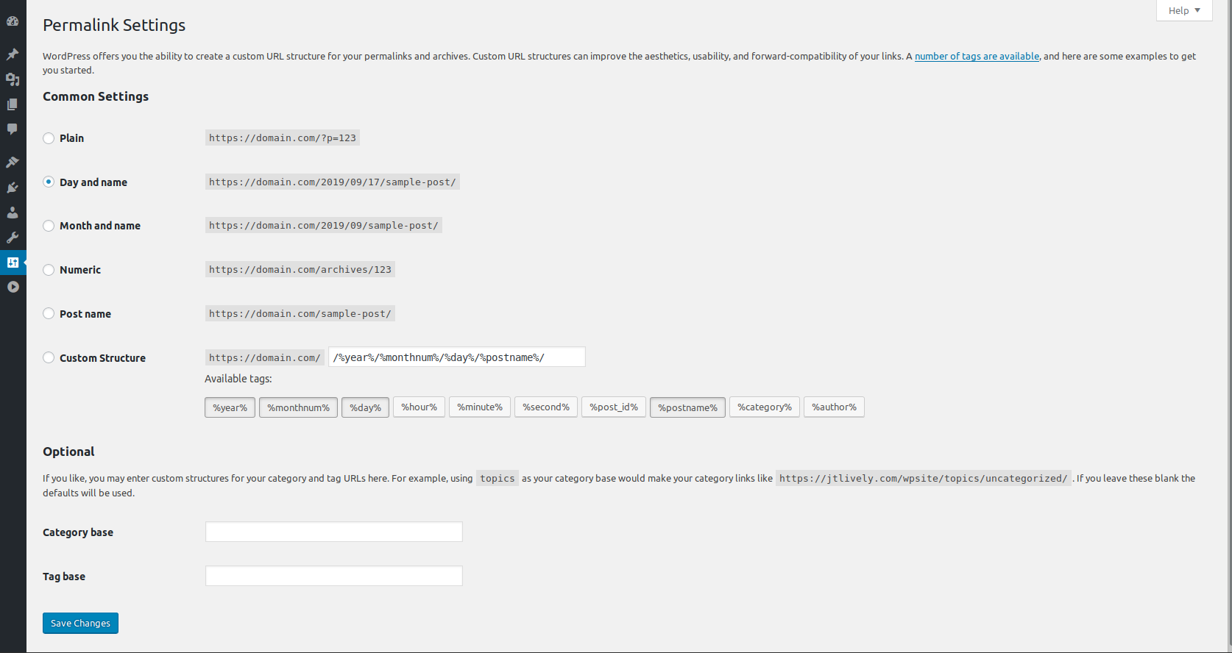Image resolution: width=1232 pixels, height=653 pixels.
Task: Click the collapse menu play icon
Action: tap(13, 288)
